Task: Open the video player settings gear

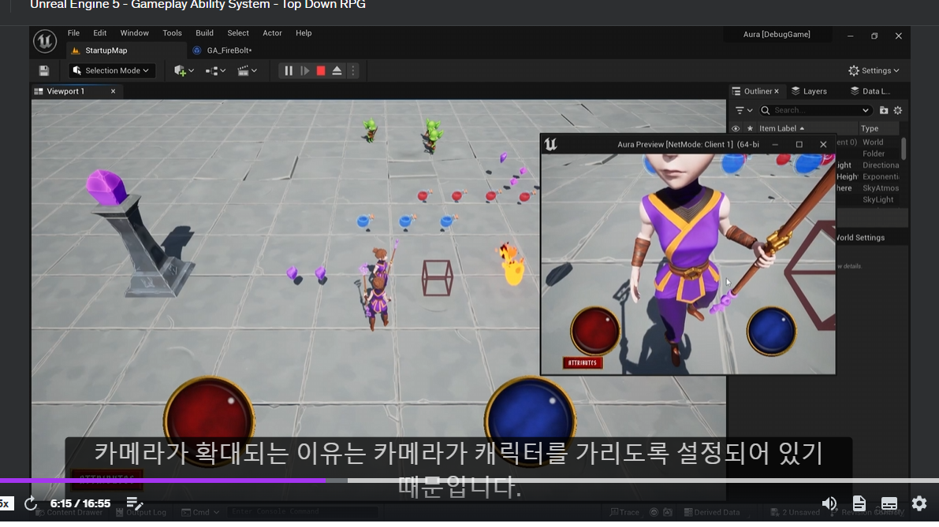Action: click(x=919, y=503)
